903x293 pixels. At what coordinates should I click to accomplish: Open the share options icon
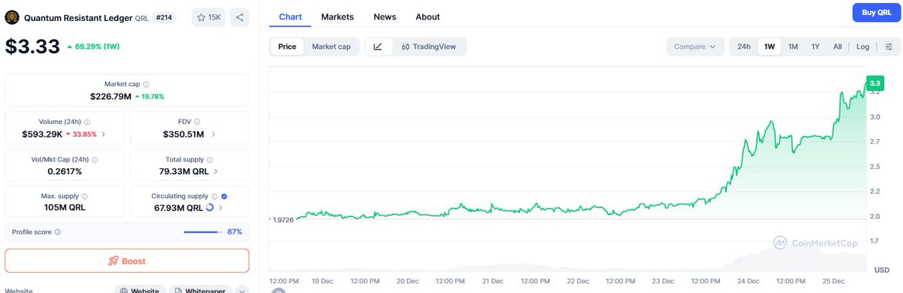coord(239,17)
